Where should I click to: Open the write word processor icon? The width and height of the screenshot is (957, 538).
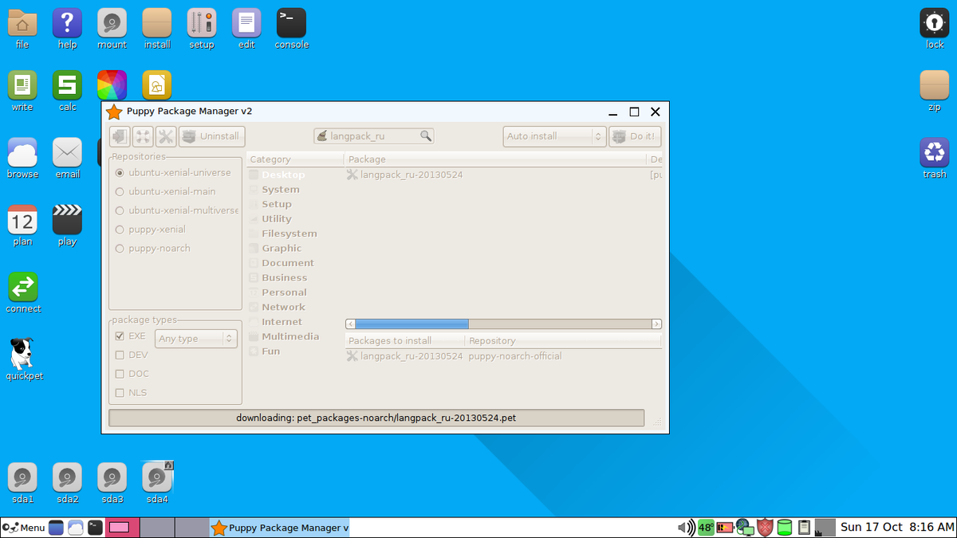22,91
